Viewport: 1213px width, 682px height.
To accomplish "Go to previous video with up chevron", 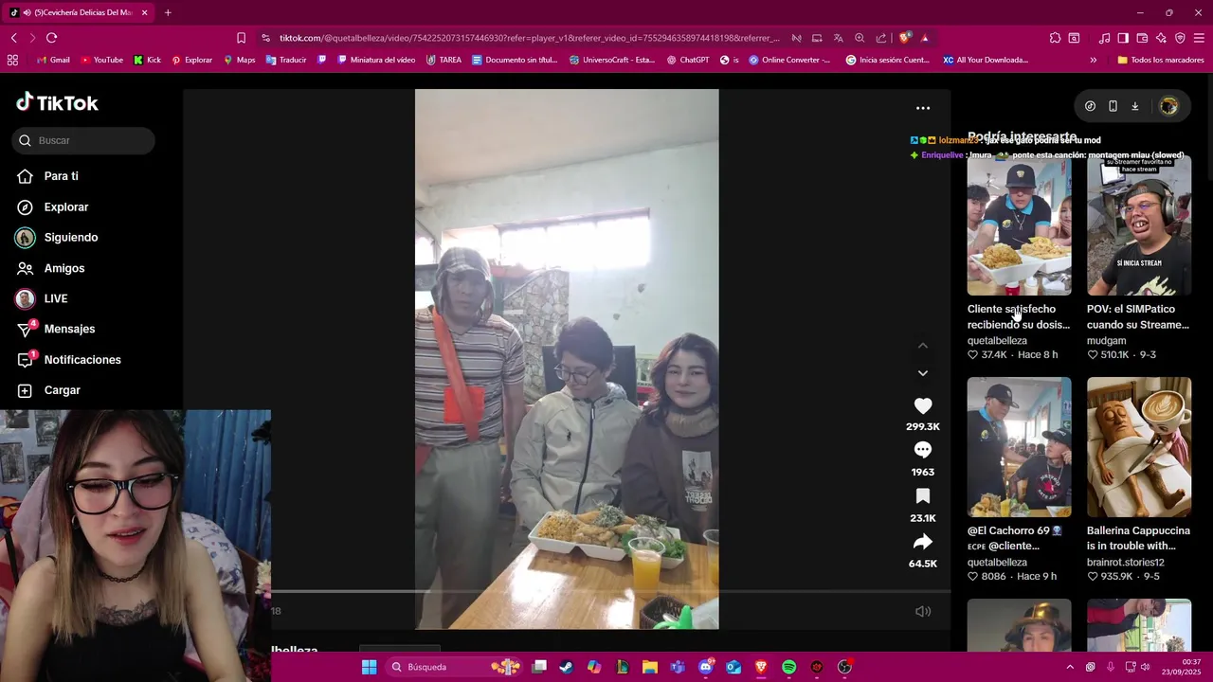I will 923,346.
